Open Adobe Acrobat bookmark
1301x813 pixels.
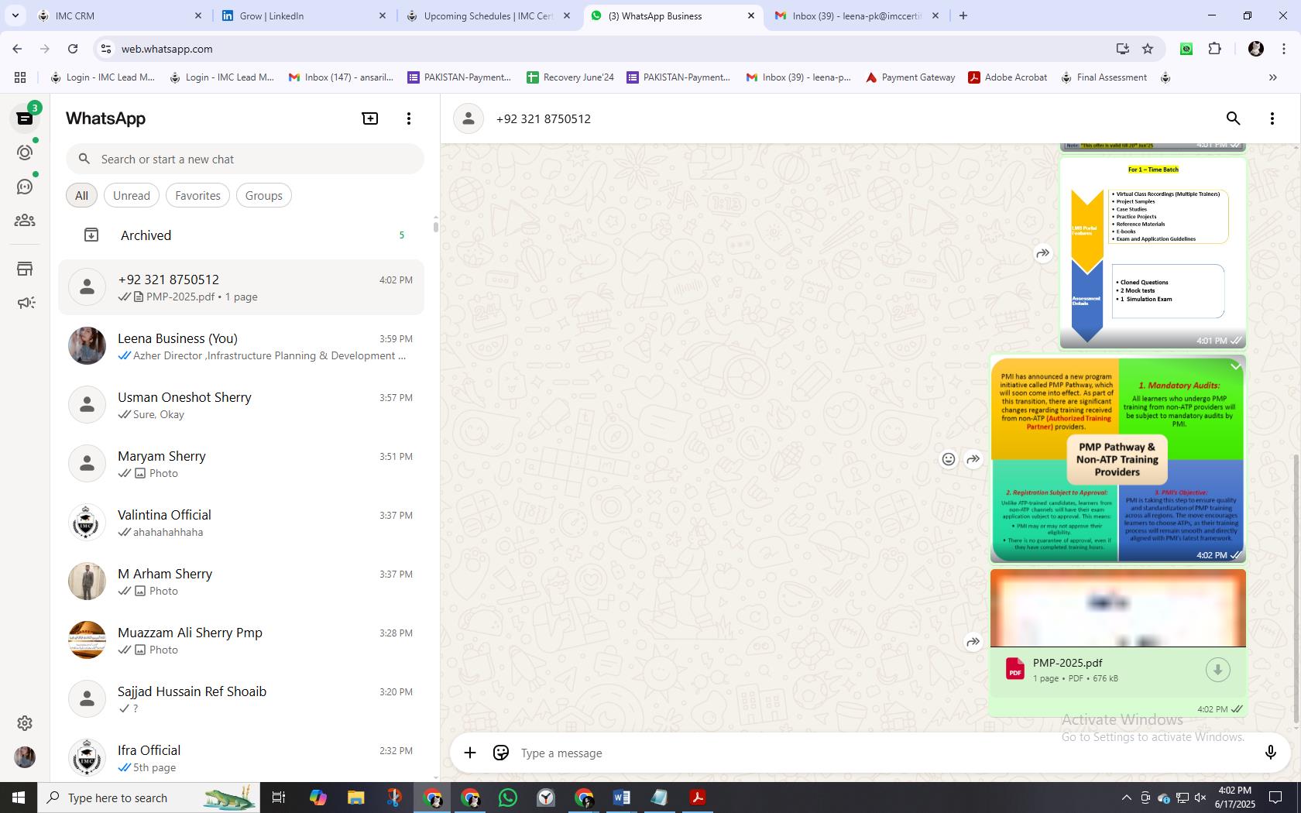[1008, 77]
